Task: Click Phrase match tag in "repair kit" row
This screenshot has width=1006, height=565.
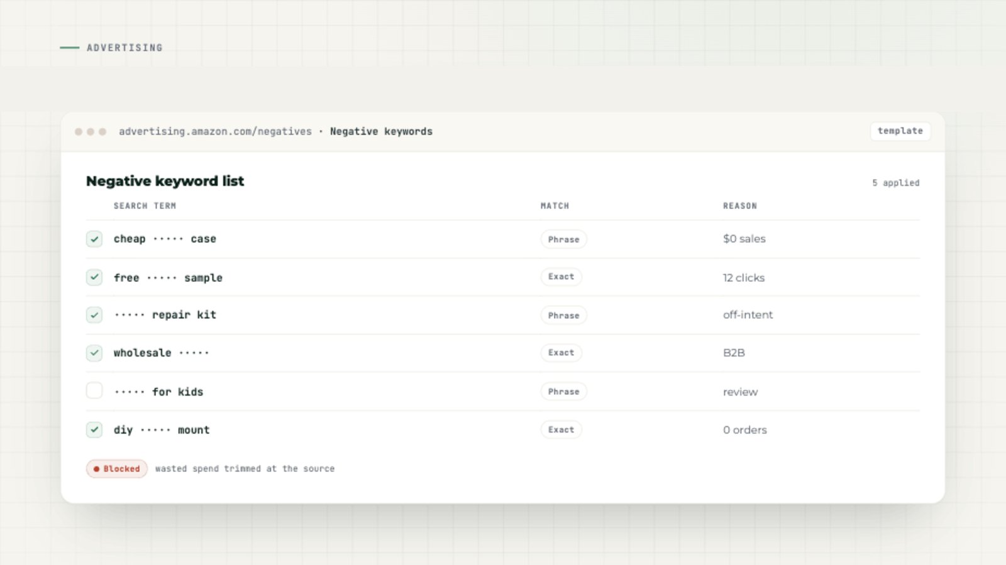Action: (563, 315)
